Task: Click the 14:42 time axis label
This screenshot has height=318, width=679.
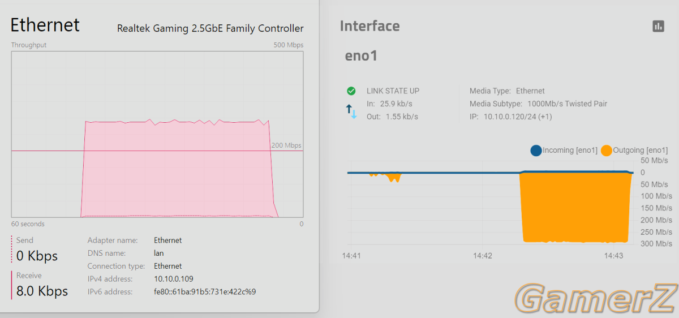Action: [483, 256]
